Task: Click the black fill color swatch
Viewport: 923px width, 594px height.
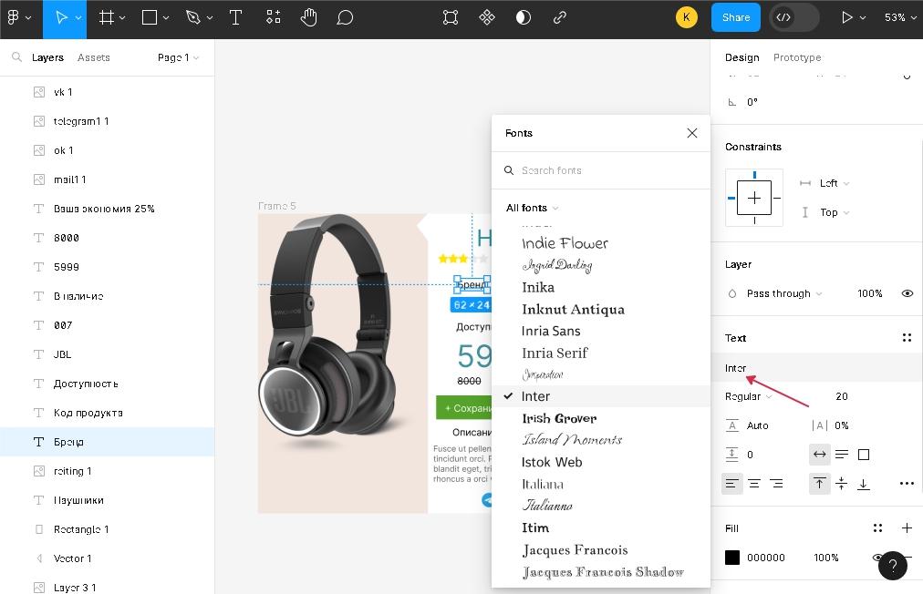Action: [732, 558]
